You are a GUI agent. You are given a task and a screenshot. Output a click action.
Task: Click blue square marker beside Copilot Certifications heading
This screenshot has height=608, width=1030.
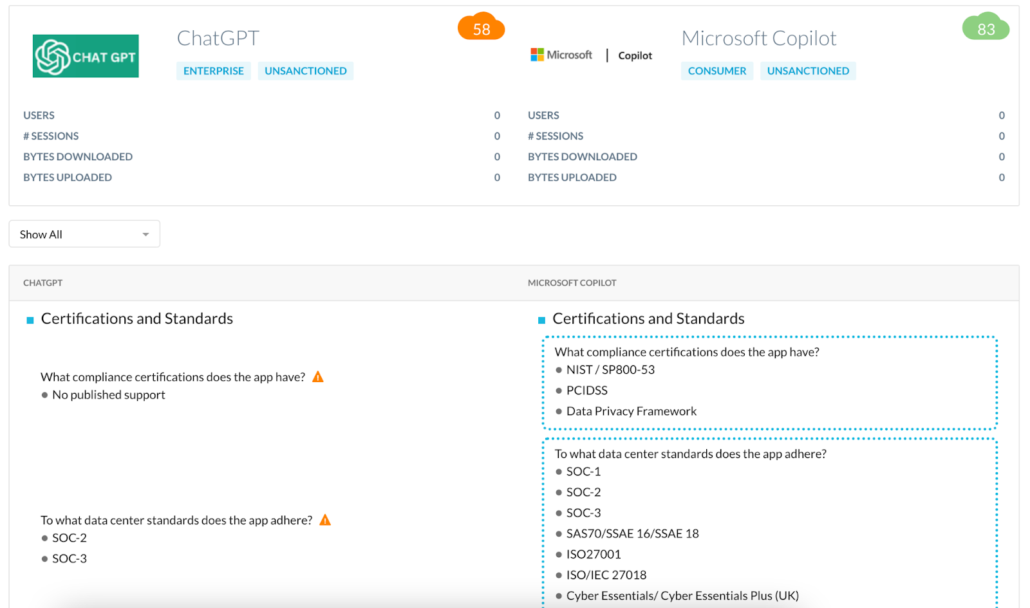pyautogui.click(x=541, y=320)
